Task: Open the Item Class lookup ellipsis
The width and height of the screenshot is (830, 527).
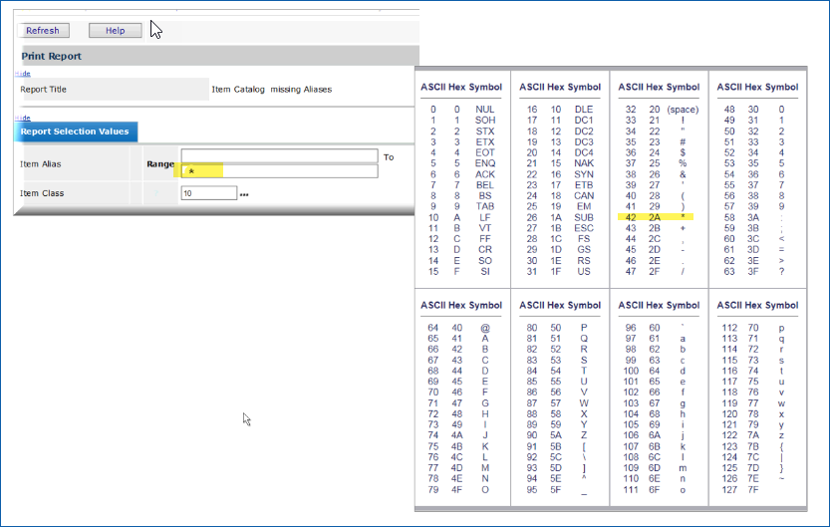Action: (x=244, y=193)
